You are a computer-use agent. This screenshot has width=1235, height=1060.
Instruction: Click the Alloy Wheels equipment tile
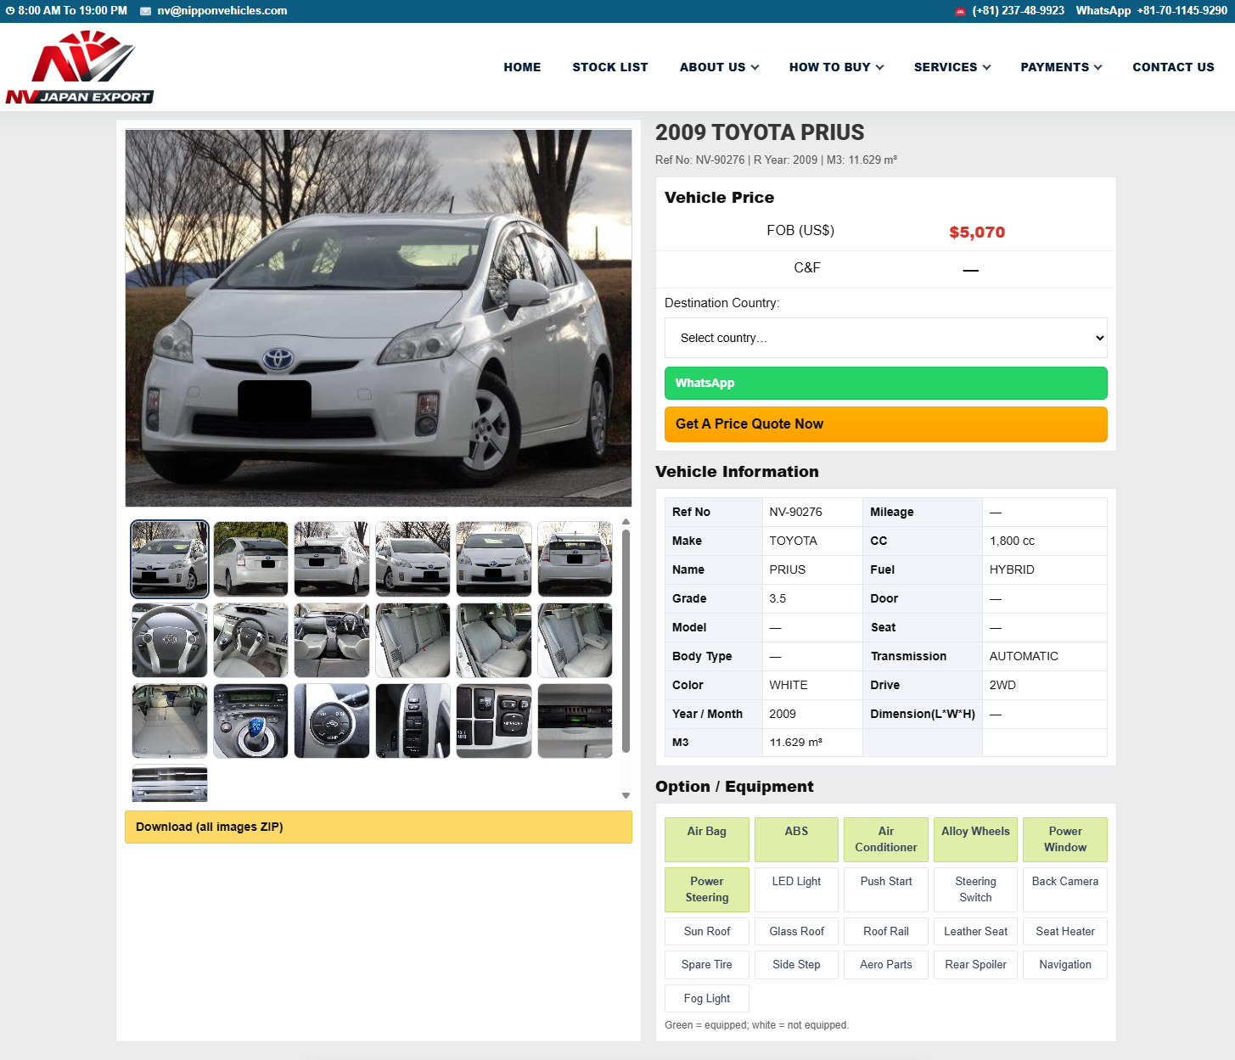click(975, 839)
